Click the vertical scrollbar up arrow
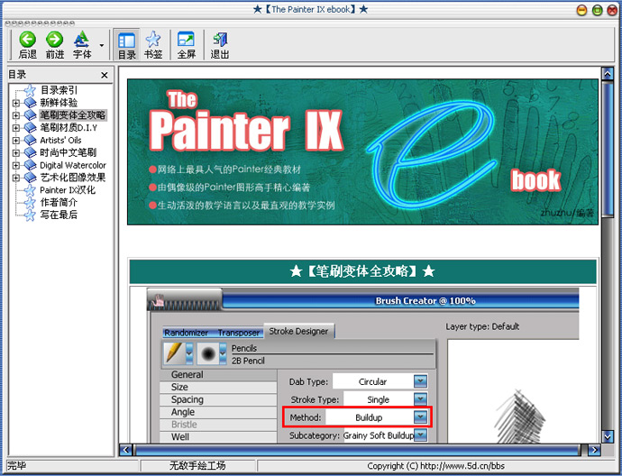This screenshot has width=622, height=476. tap(608, 73)
